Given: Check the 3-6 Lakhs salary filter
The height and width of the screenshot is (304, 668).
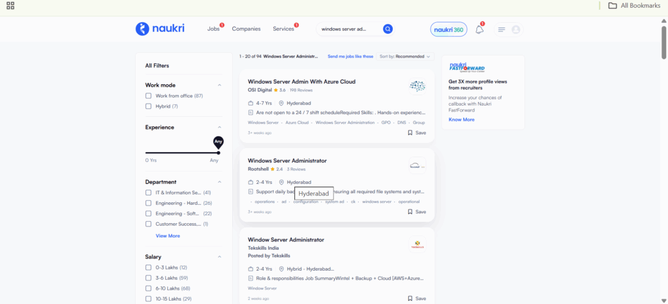Looking at the screenshot, I should click(149, 278).
